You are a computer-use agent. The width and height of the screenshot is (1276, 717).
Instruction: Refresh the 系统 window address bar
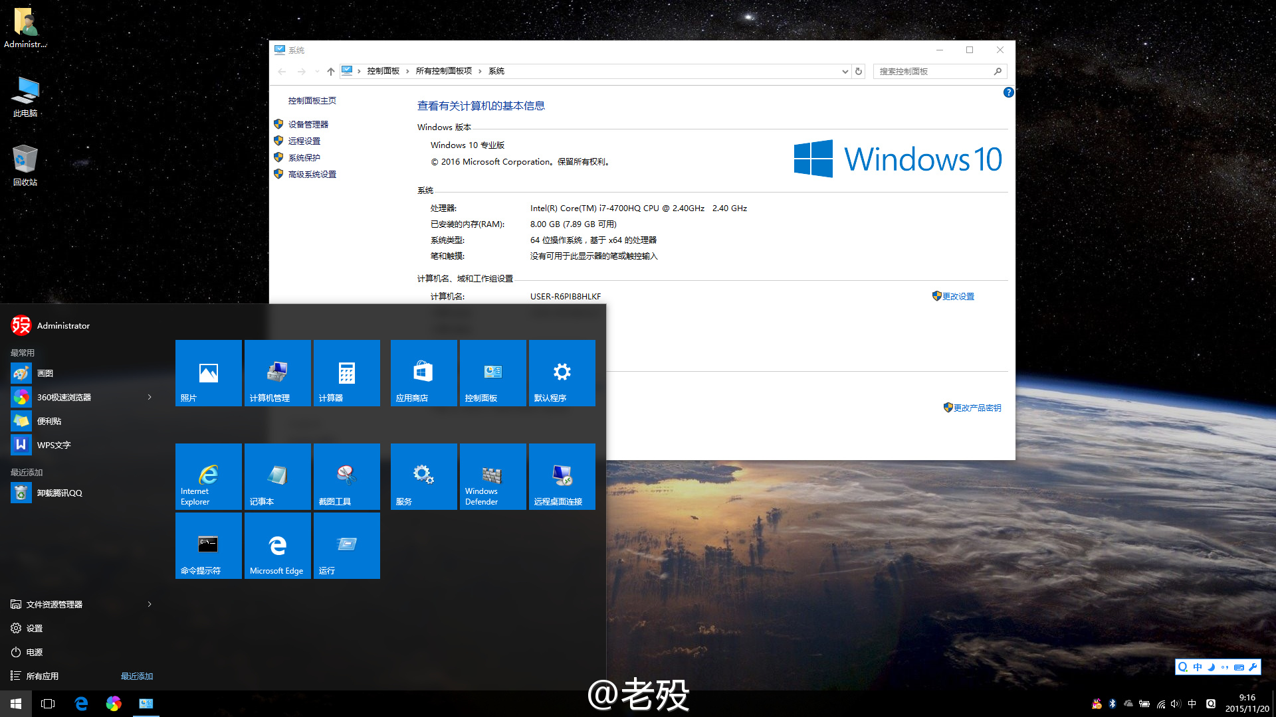(x=859, y=71)
